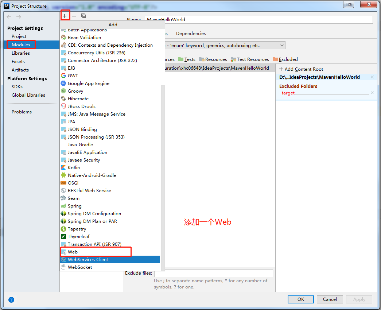This screenshot has height=310, width=381.
Task: Mark folder as Resources
Action: [213, 59]
